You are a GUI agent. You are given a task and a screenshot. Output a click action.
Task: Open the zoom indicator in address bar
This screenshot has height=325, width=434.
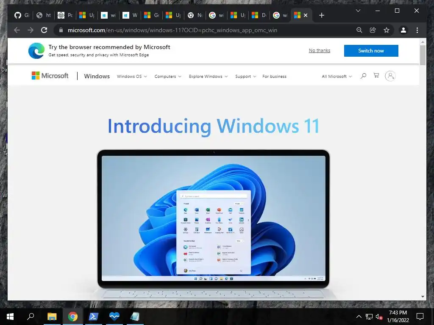(359, 30)
